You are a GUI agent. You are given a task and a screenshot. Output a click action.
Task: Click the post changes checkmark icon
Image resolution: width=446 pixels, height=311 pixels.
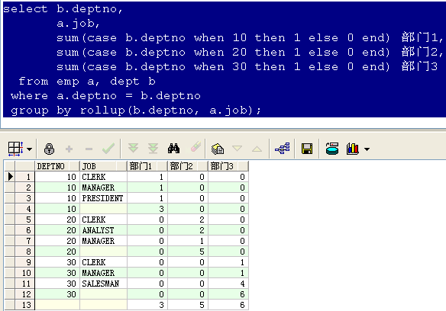(108, 148)
